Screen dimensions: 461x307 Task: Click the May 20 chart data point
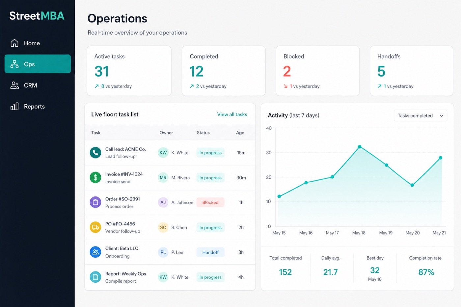[x=412, y=185]
